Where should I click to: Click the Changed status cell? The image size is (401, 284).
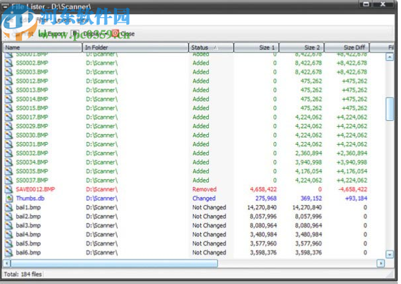(x=203, y=198)
